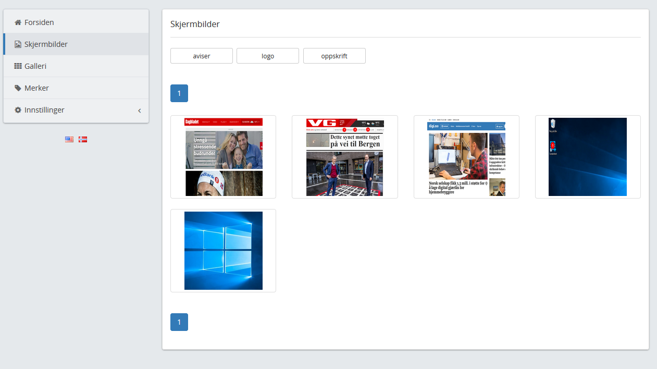Expand Innstillinger using the chevron arrow
The width and height of the screenshot is (657, 369).
pos(139,110)
